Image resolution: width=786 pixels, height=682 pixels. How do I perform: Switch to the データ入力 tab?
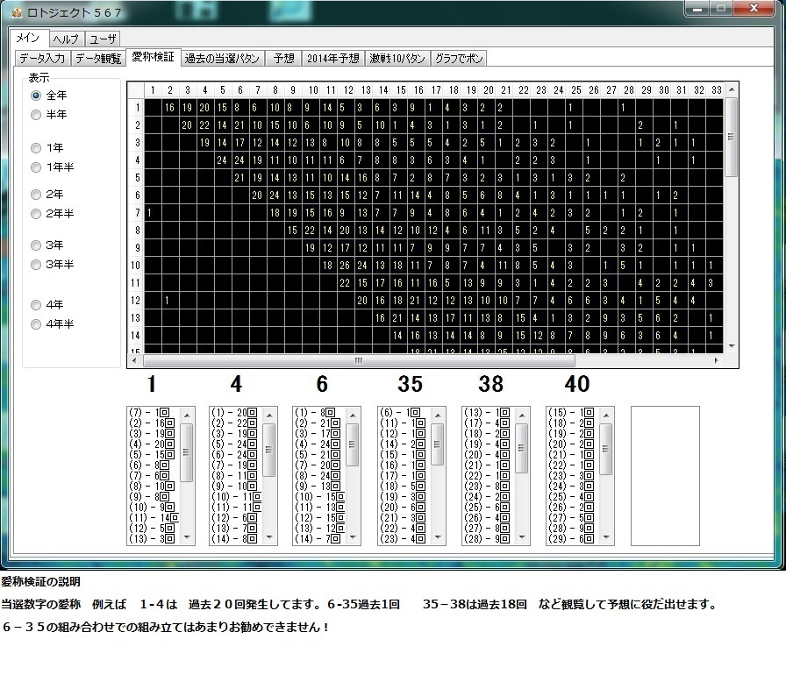coord(43,59)
